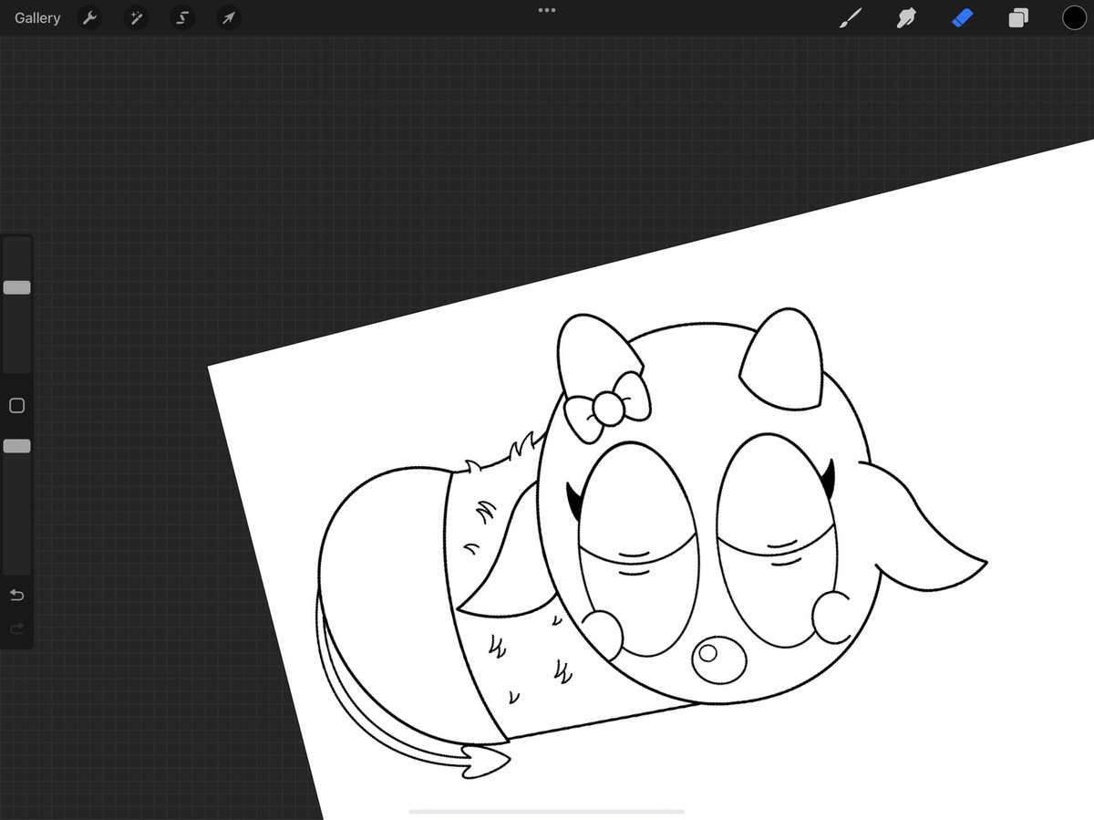Open the Layers panel
The width and height of the screenshot is (1094, 820).
point(1018,18)
